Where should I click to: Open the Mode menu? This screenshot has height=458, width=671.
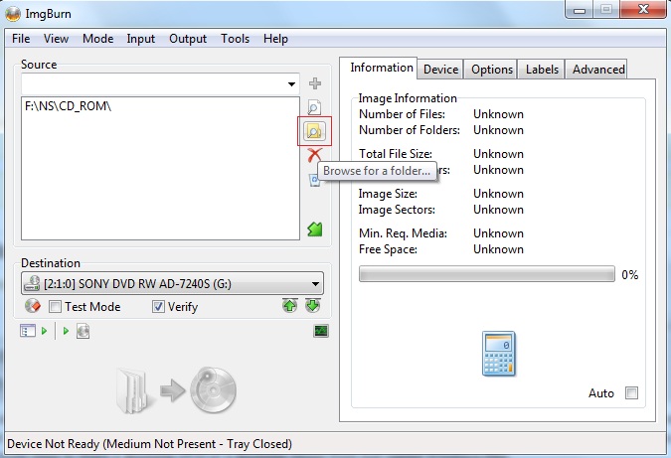[97, 39]
